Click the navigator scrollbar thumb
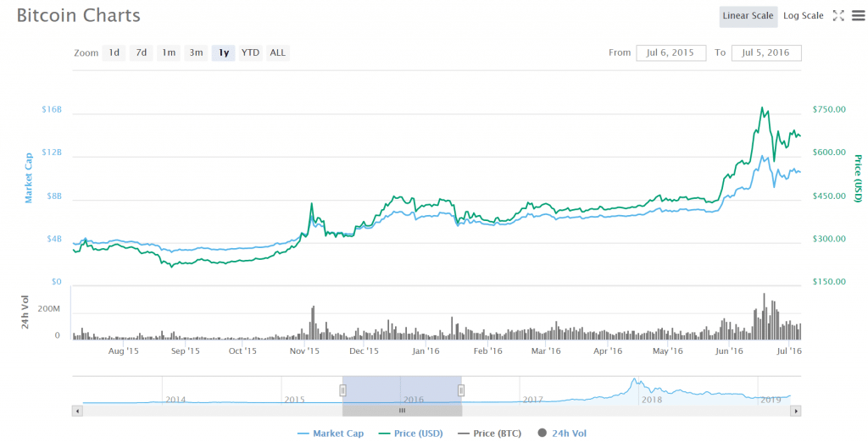The image size is (868, 442). tap(402, 411)
